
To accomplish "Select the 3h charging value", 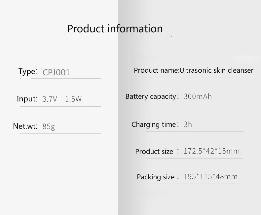I will [188, 125].
